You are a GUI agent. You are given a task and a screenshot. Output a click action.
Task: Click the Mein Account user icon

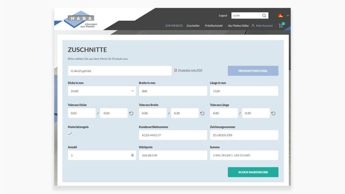point(253,25)
